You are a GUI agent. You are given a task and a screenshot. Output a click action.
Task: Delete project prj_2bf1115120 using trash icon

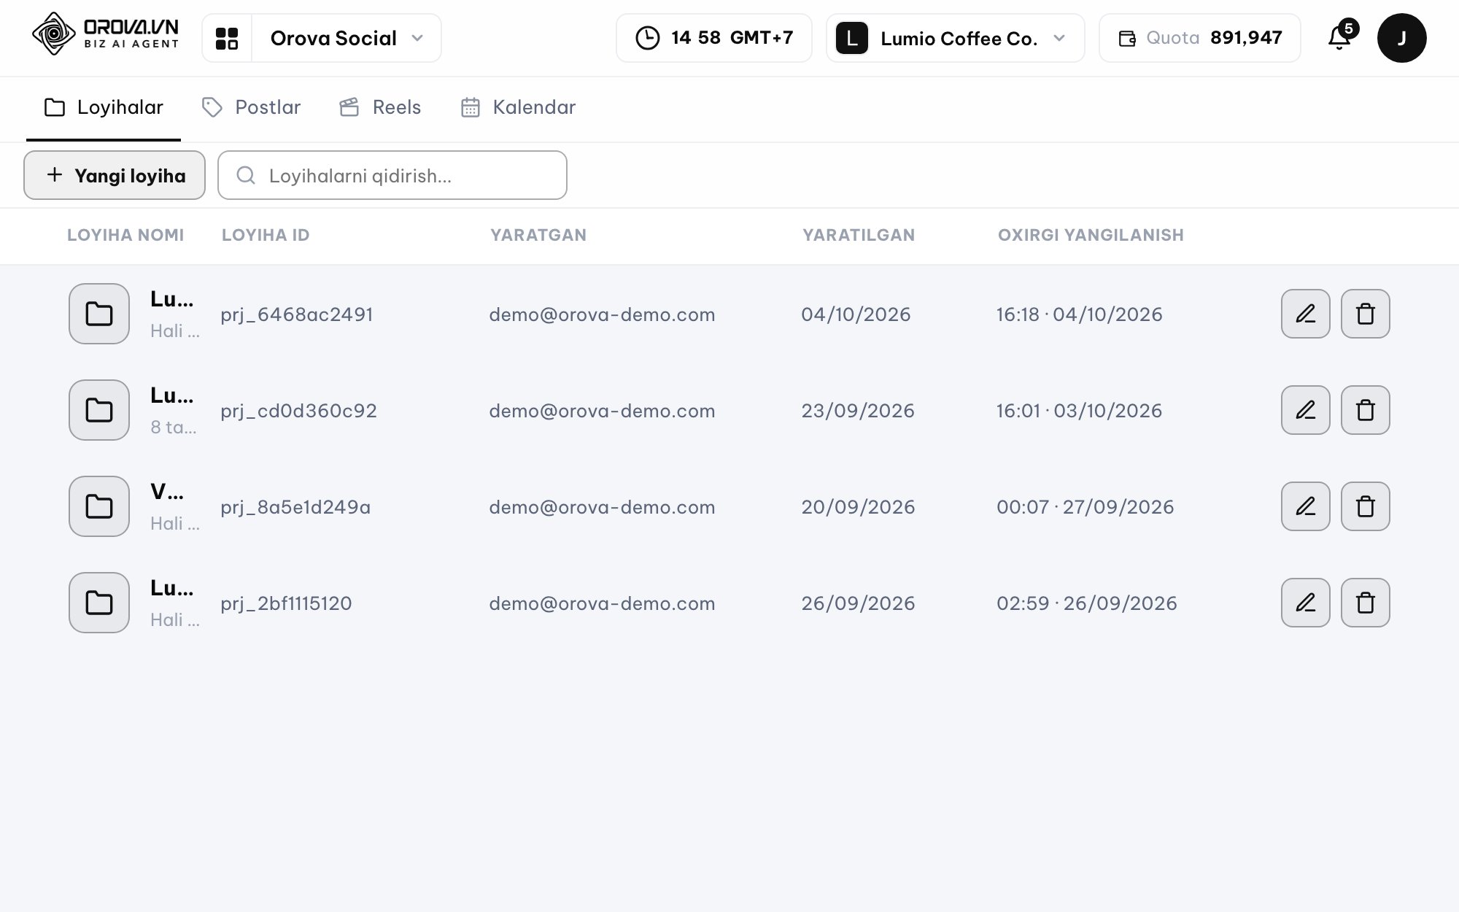(x=1366, y=603)
